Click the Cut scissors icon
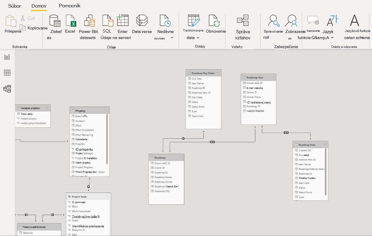 coord(23,18)
